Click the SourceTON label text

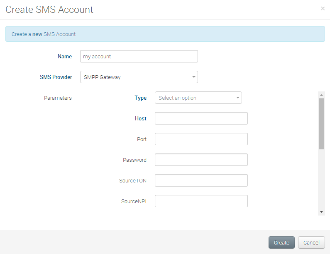[x=132, y=181]
